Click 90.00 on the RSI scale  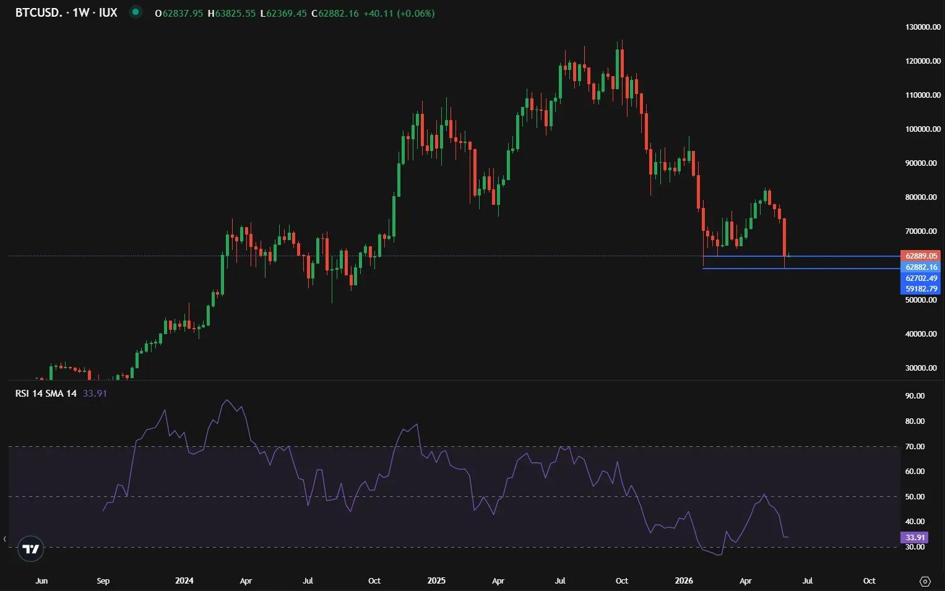point(915,396)
